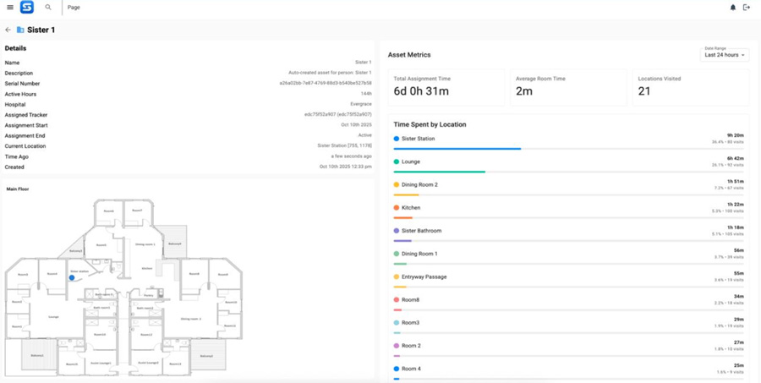Click the Dining Room 2 yellow dot
Image resolution: width=761 pixels, height=383 pixels.
[x=397, y=184]
